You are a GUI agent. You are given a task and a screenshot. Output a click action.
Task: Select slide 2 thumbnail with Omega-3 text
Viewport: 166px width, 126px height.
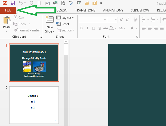point(34,105)
